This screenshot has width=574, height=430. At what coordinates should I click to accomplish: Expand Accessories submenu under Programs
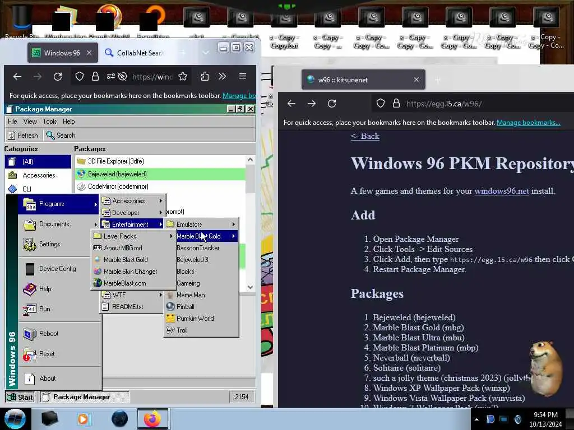coord(132,201)
